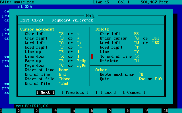
Task: Click the 'PgDn' key text
Action: 82,65
